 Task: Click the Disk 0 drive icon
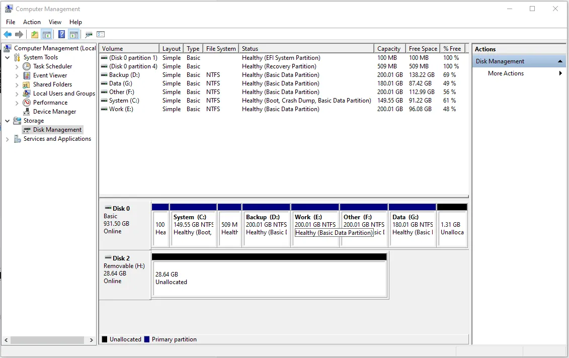pos(108,208)
